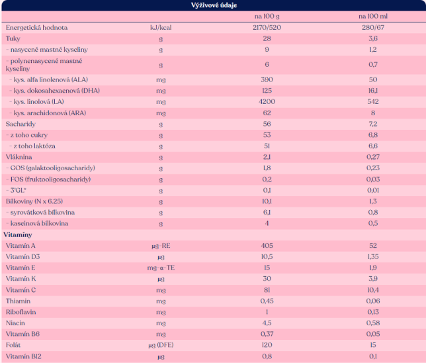Select the 'na 100 ml' column heading
Screen dimensions: 426x363
[x=373, y=17]
